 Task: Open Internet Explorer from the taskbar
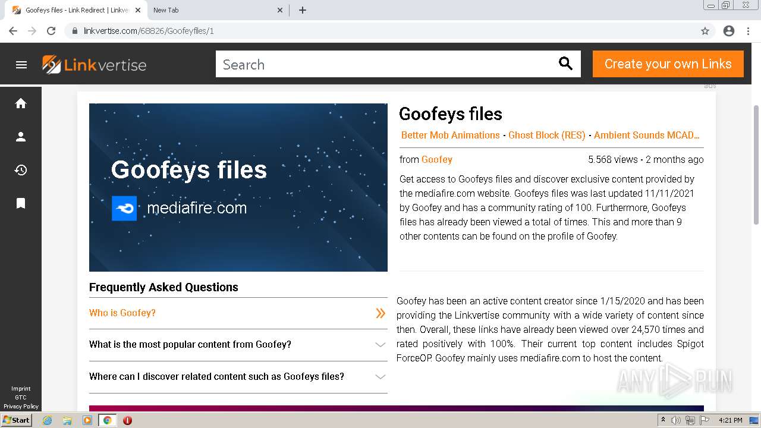[x=48, y=420]
